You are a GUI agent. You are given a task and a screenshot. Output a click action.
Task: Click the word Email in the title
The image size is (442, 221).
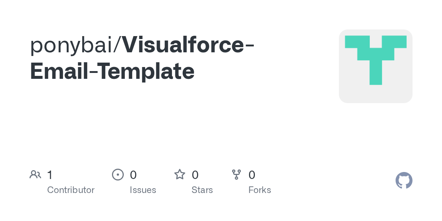pyautogui.click(x=59, y=71)
